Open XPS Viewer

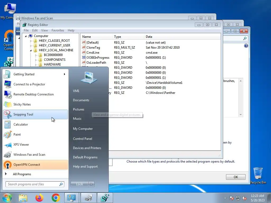(x=35, y=145)
